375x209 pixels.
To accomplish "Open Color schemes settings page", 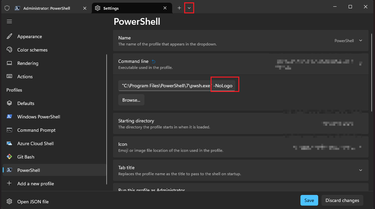I will [54, 50].
